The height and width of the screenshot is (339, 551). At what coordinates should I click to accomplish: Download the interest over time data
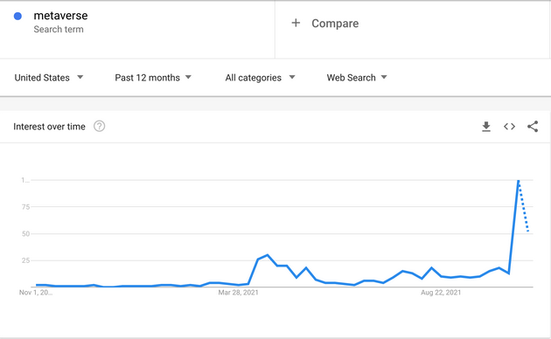(x=486, y=127)
